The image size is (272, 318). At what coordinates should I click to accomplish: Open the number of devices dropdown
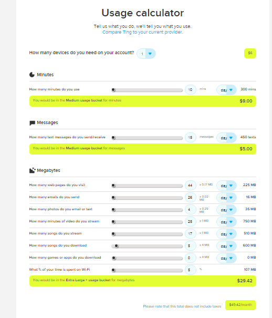pyautogui.click(x=146, y=54)
